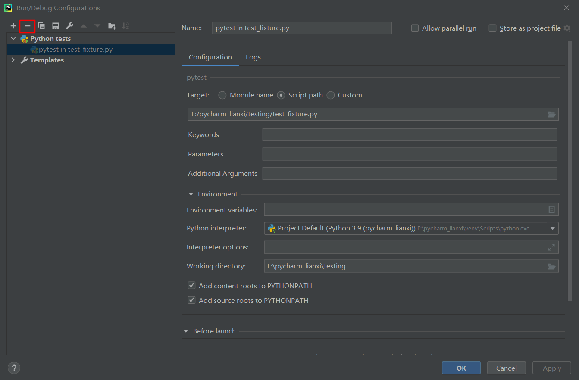Switch to the Logs tab

[253, 57]
